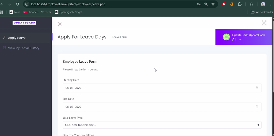Screen dimensions: 274x136
Task: Click the Starting Date field
Action: click(x=162, y=88)
